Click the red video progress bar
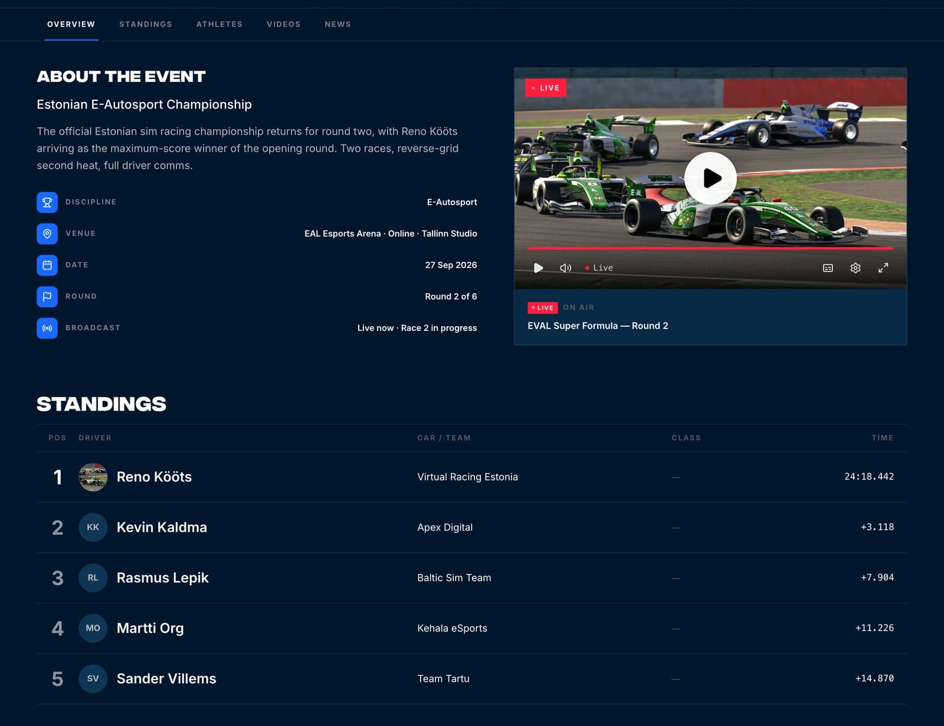Image resolution: width=944 pixels, height=726 pixels. click(x=710, y=248)
